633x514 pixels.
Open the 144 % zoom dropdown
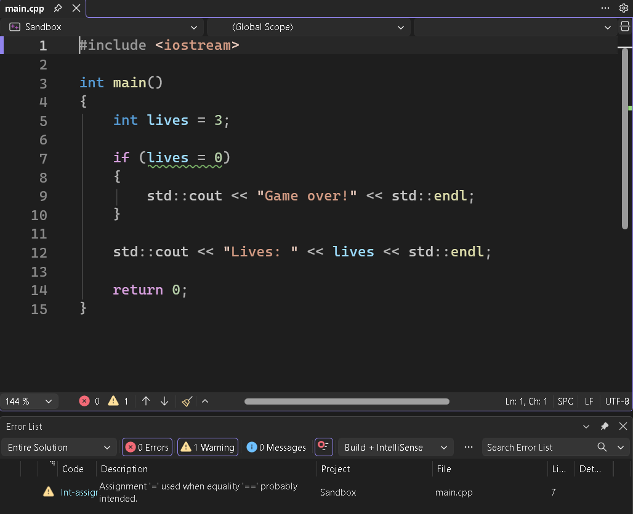click(28, 401)
